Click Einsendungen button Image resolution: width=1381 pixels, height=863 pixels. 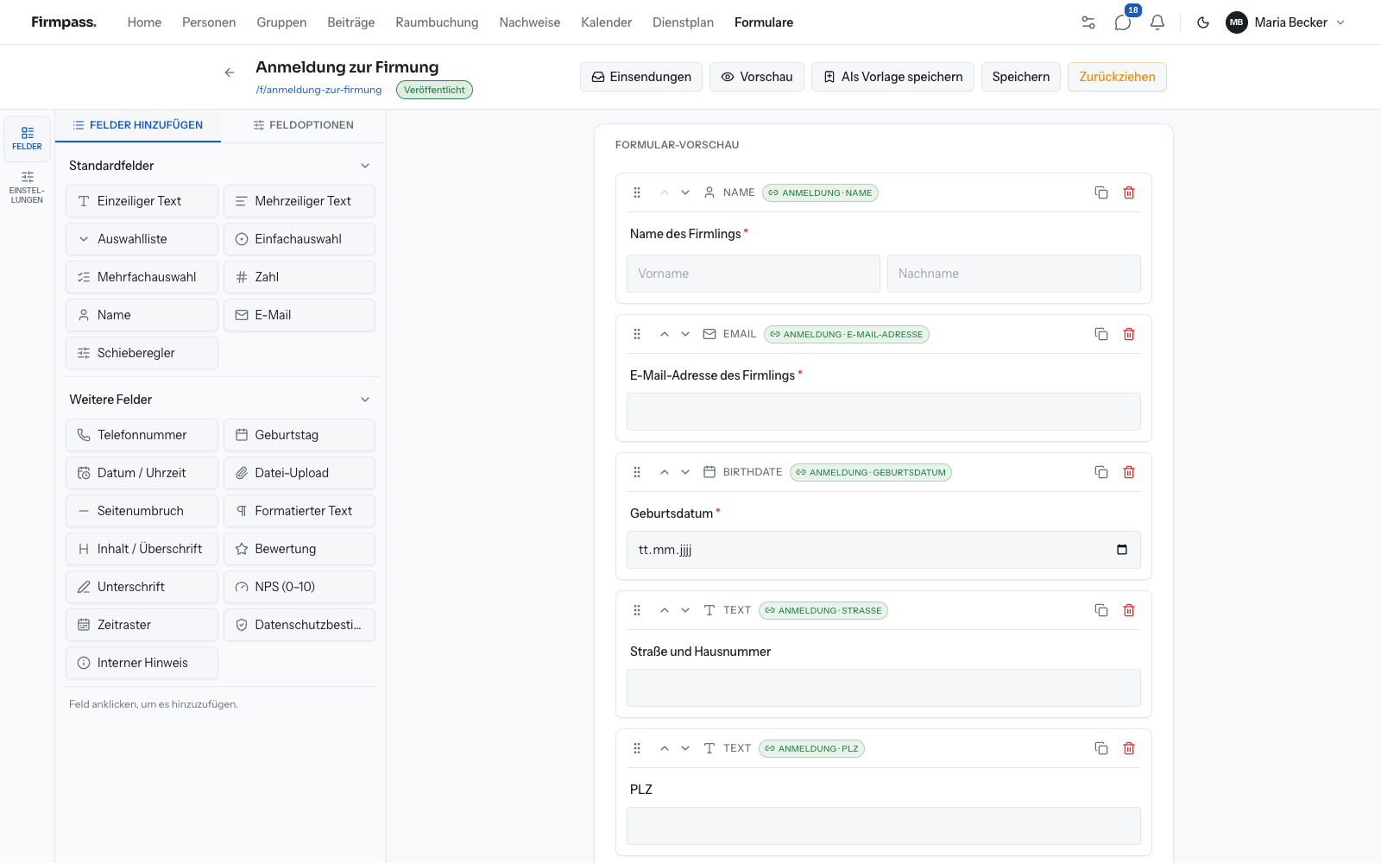pos(641,77)
